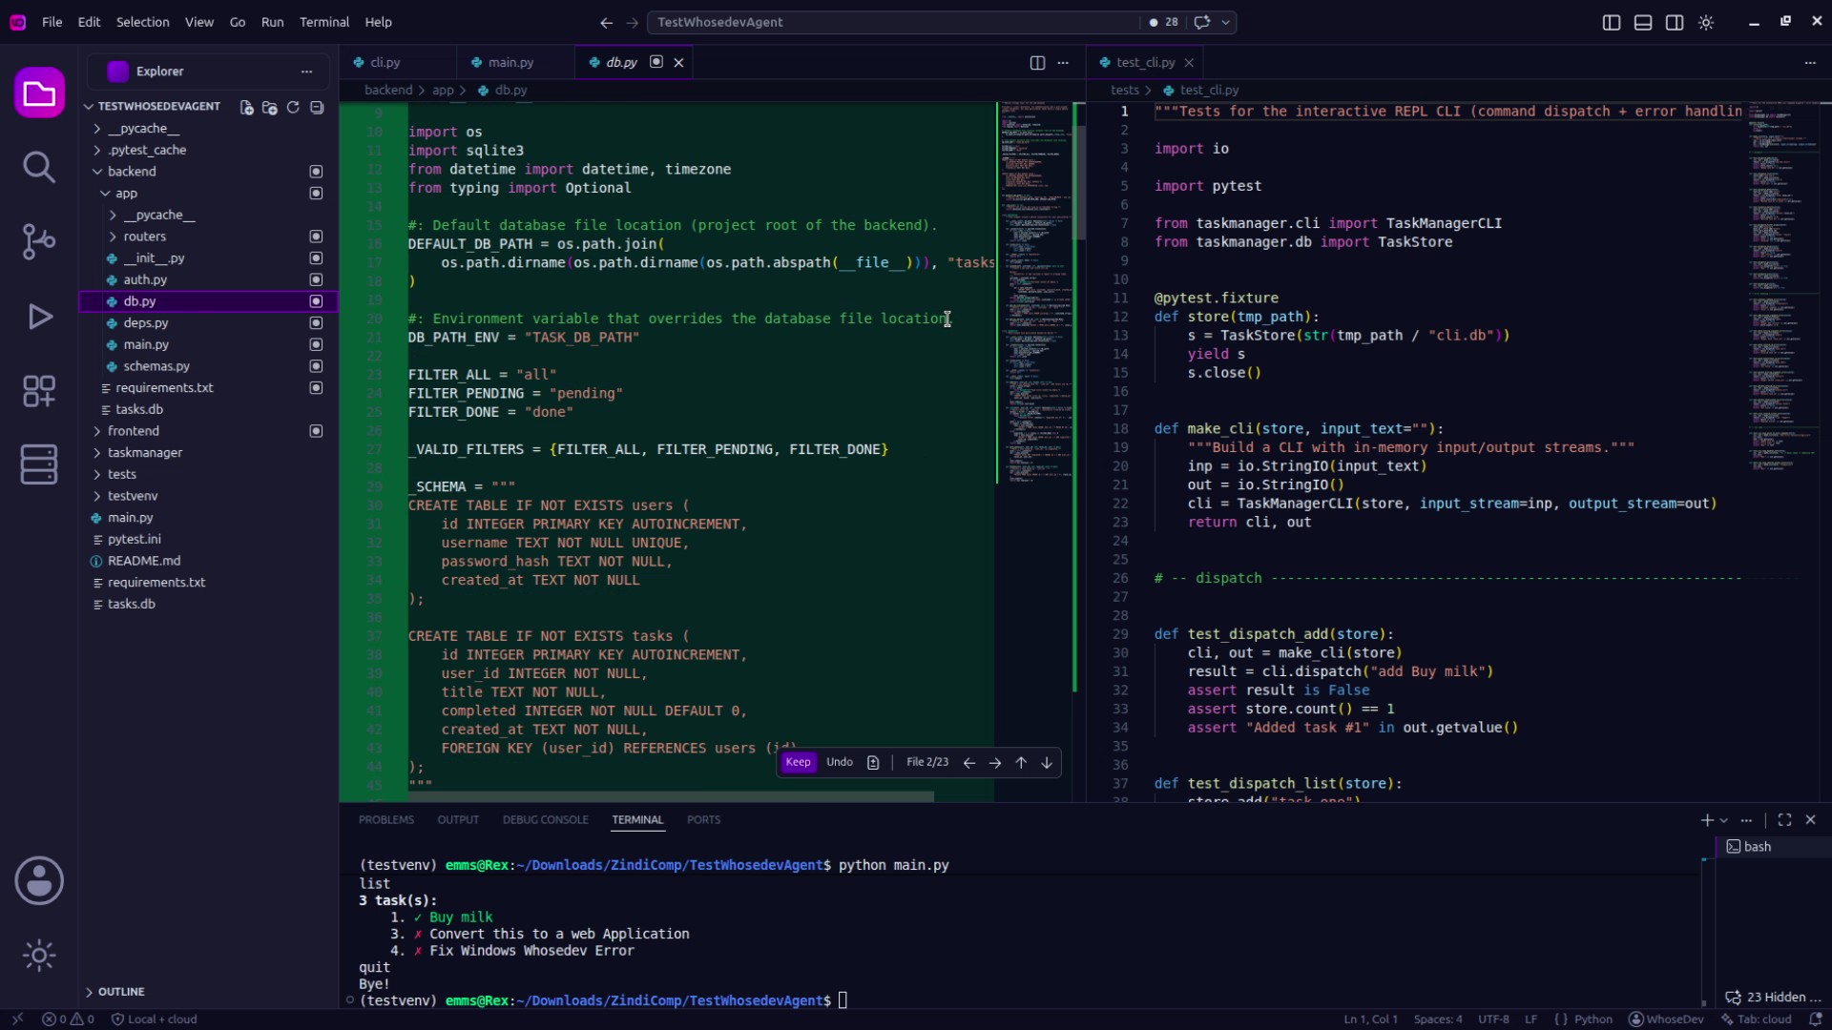Toggle the secondary side bar layout

tap(1675, 22)
